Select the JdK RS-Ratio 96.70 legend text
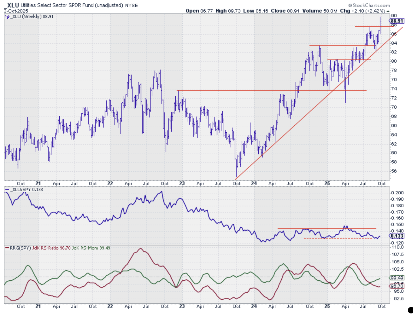The height and width of the screenshot is (314, 413). click(51, 248)
